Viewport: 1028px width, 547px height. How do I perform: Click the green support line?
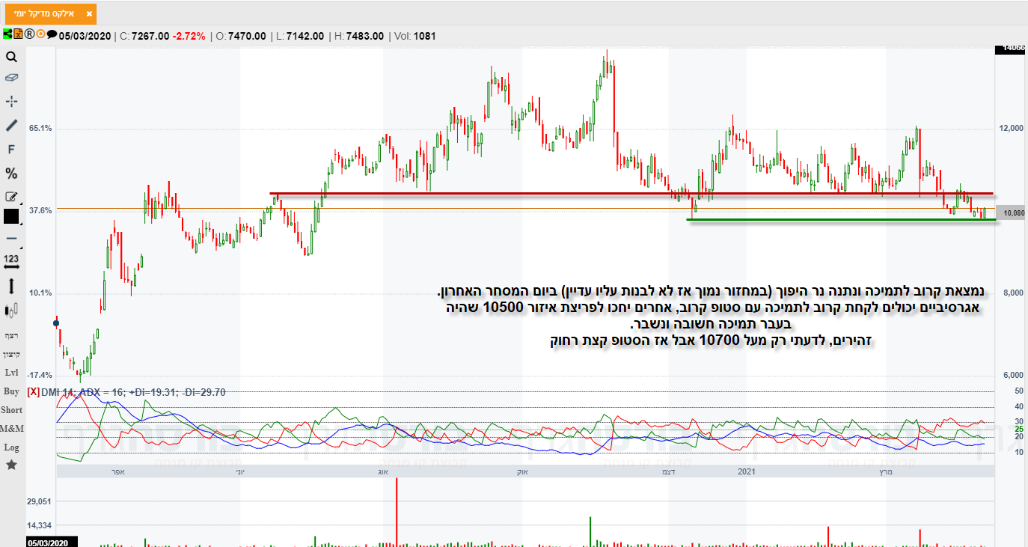point(841,219)
